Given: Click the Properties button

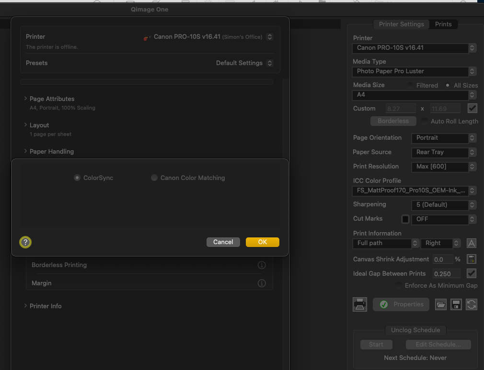Looking at the screenshot, I should (x=401, y=304).
